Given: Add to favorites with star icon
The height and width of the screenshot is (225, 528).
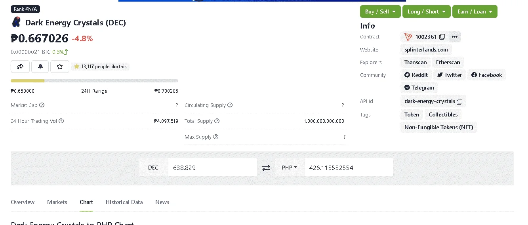Looking at the screenshot, I should pyautogui.click(x=60, y=67).
